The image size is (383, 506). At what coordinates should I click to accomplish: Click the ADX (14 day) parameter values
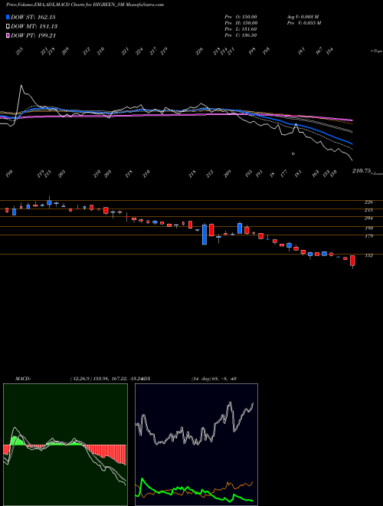click(x=214, y=379)
